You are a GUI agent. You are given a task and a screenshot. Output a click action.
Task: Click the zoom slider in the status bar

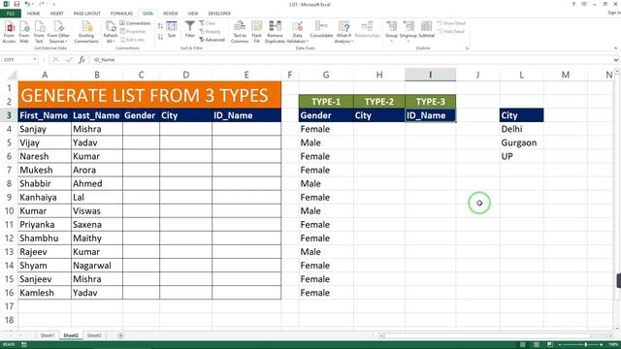(x=585, y=345)
